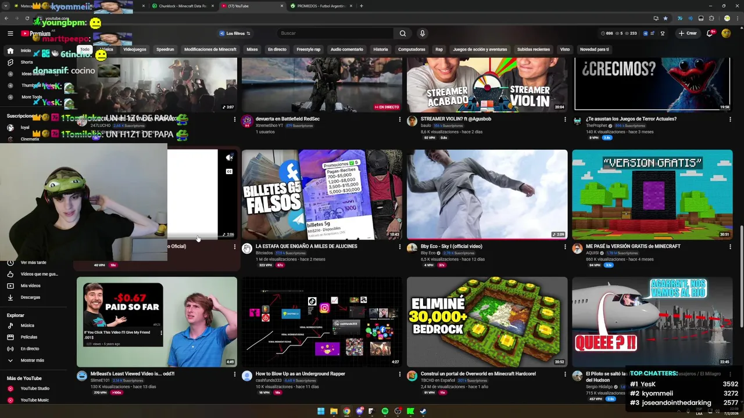Open BILLETES G5 FALSOS video thumbnail
The image size is (744, 418).
321,194
